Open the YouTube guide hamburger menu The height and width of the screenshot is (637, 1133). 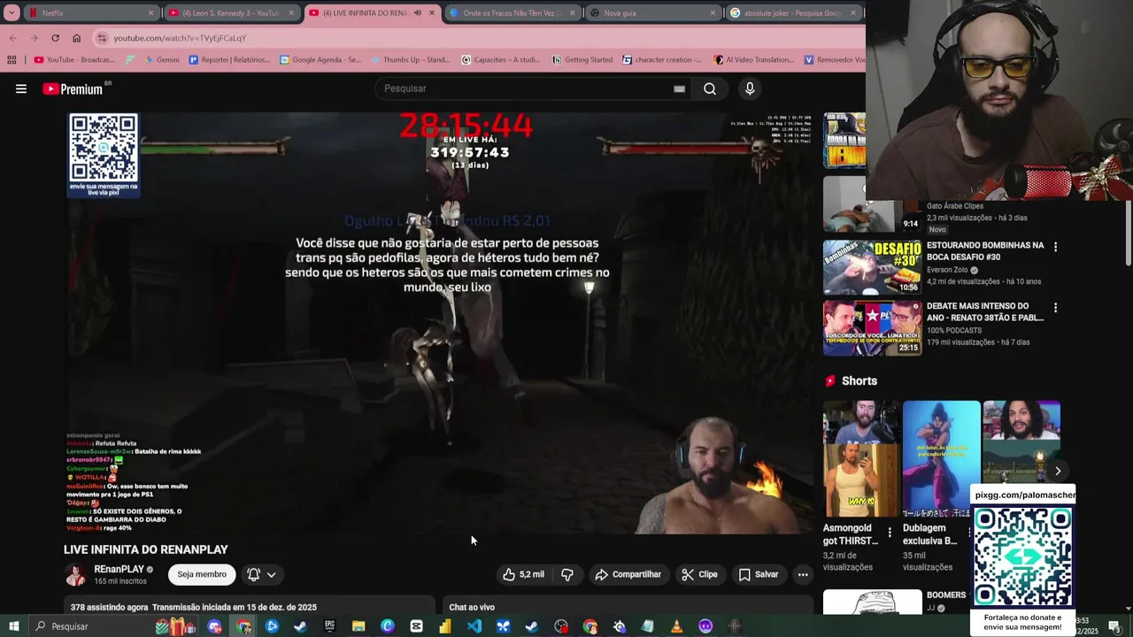click(21, 88)
